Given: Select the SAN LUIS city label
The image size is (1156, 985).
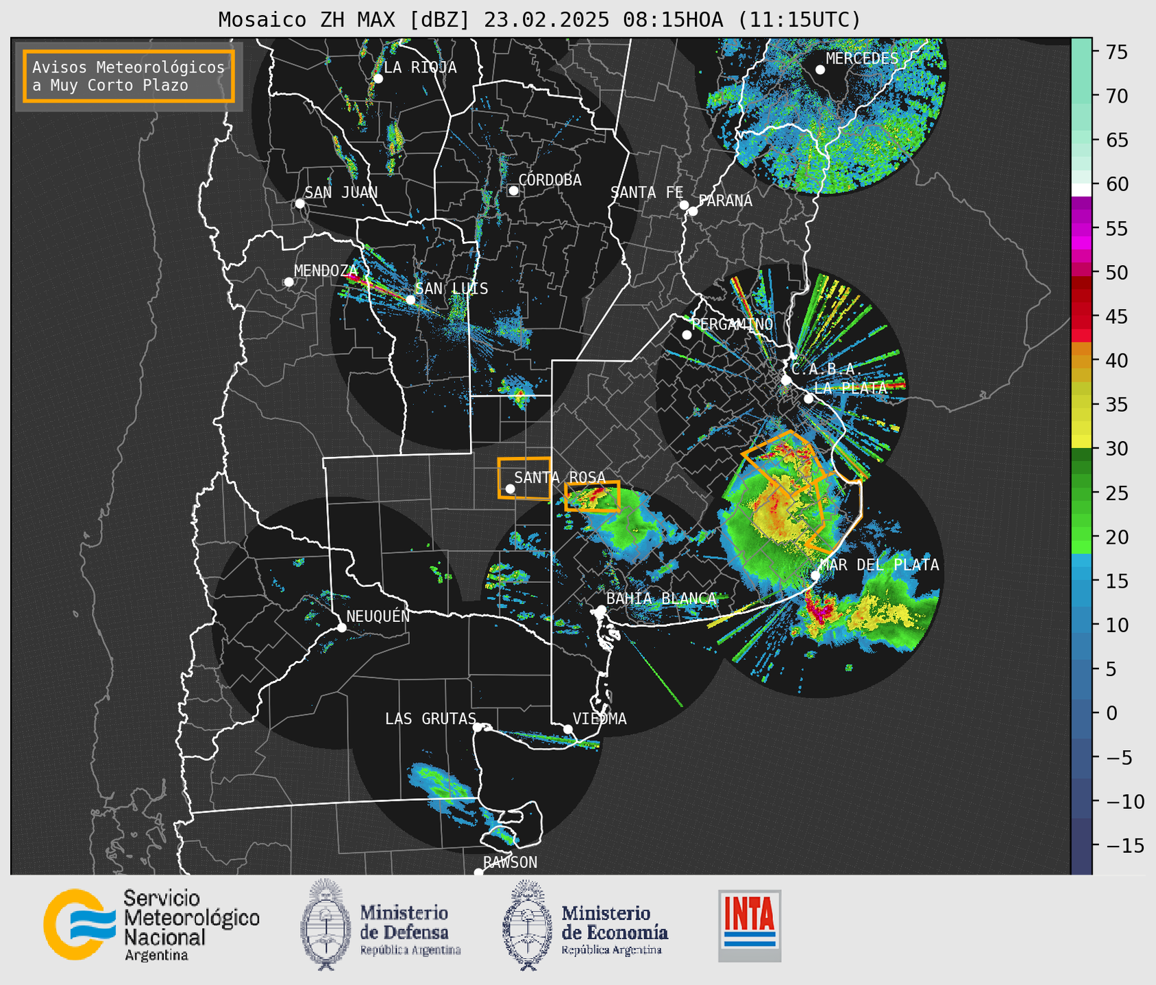Looking at the screenshot, I should [x=452, y=288].
